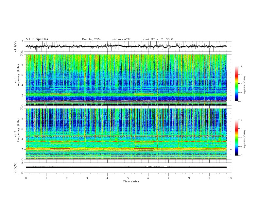Select the date "Dec. 14, 2024"
Viewport: 259px width, 200px height.
coord(91,39)
